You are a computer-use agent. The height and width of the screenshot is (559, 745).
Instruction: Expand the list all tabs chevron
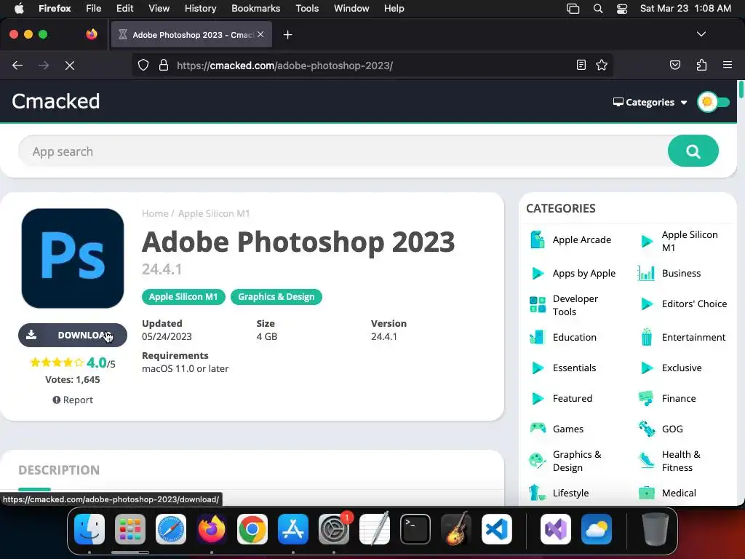(701, 34)
